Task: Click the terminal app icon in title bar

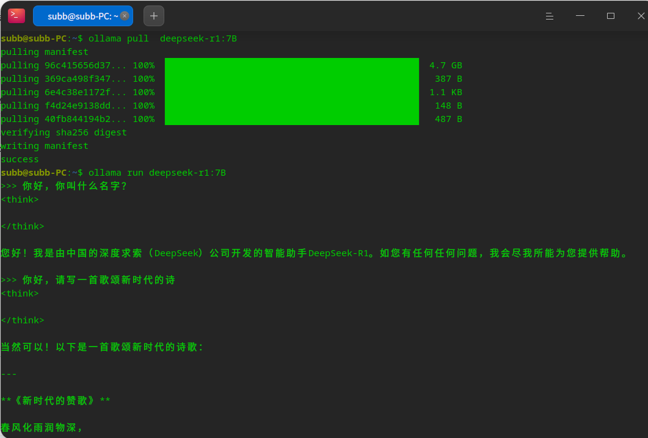Action: 16,16
